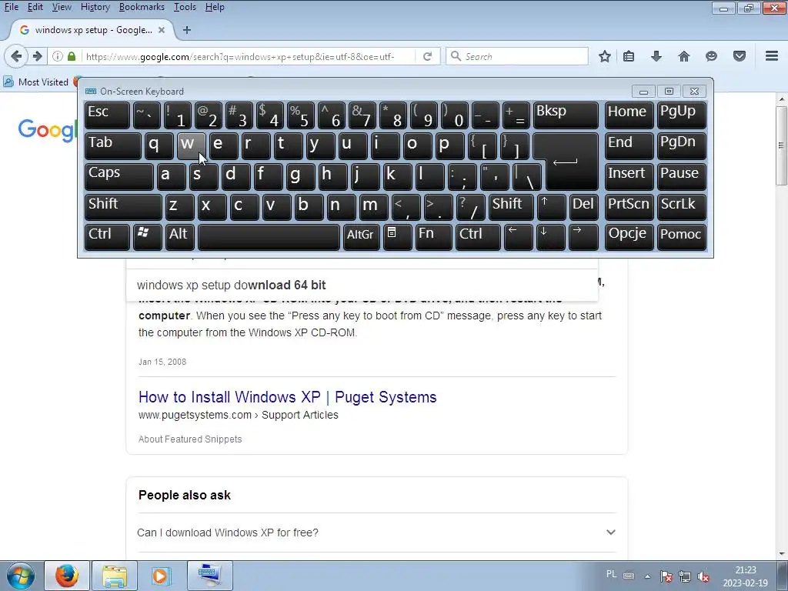The image size is (788, 591).
Task: Toggle Alt key on keyboard
Action: click(x=180, y=237)
